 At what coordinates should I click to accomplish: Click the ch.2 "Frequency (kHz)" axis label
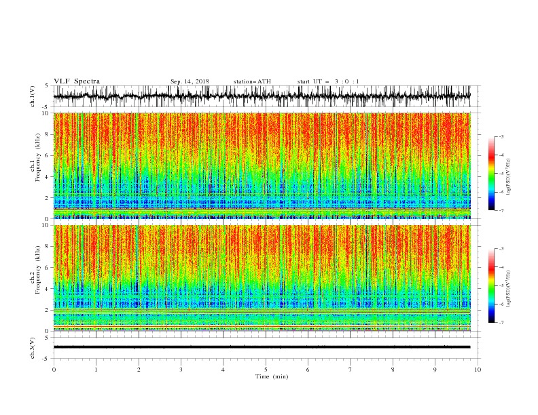37,270
